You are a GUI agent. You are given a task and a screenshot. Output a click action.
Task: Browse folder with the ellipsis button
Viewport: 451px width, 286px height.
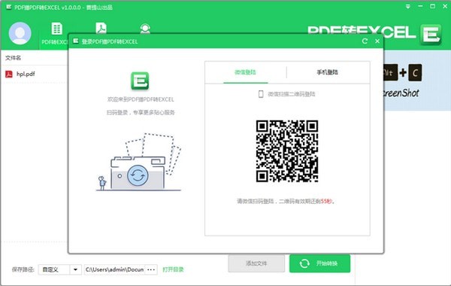151,269
